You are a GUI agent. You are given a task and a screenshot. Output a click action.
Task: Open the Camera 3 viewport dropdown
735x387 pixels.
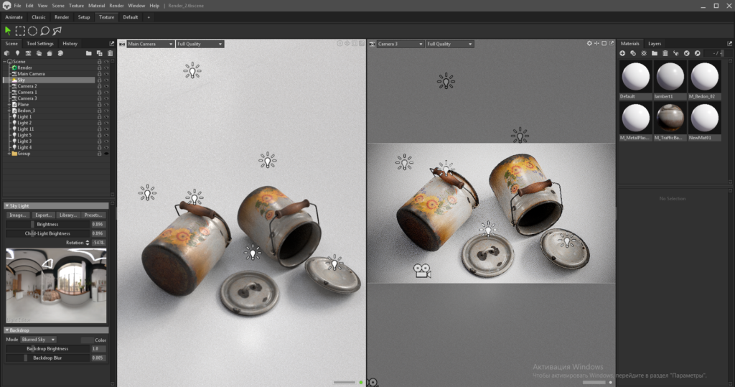[x=400, y=44]
